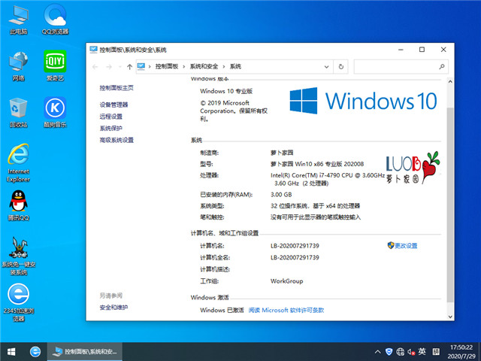Click the Windows Start button

coord(11,352)
